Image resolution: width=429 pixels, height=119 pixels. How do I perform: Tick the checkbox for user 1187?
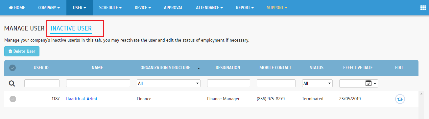point(13,99)
